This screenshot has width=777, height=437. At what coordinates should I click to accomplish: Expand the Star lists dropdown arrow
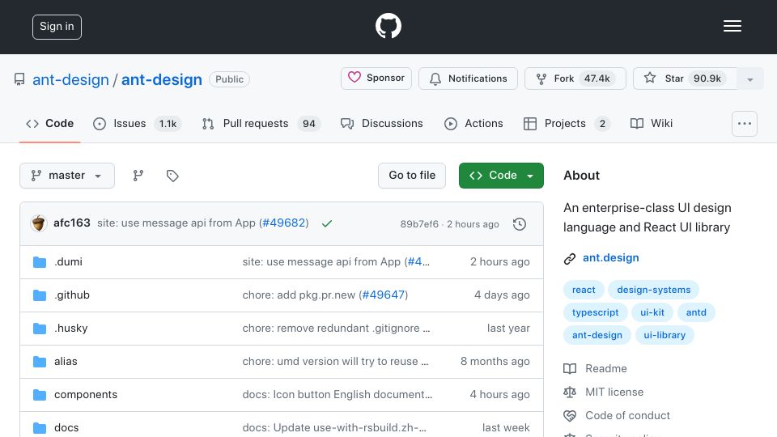pyautogui.click(x=749, y=78)
